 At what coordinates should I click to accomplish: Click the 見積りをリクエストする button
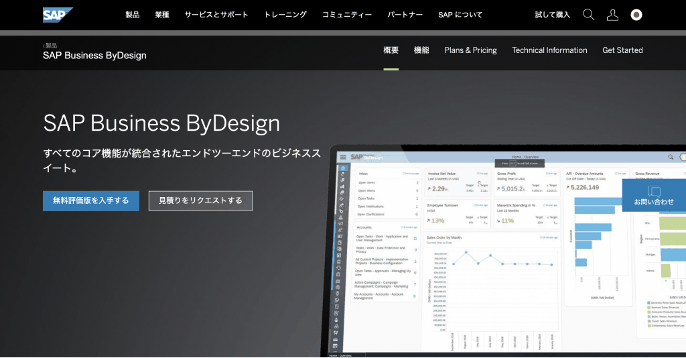tap(200, 201)
